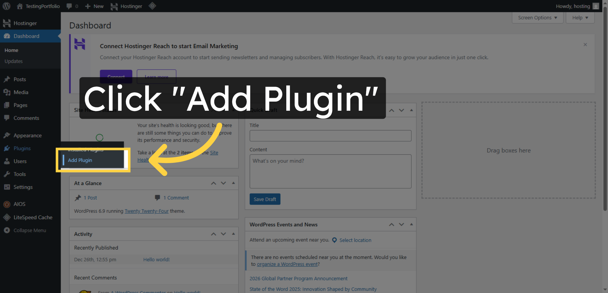Click into the Quick Draft Title field
This screenshot has width=608, height=293.
click(x=330, y=136)
